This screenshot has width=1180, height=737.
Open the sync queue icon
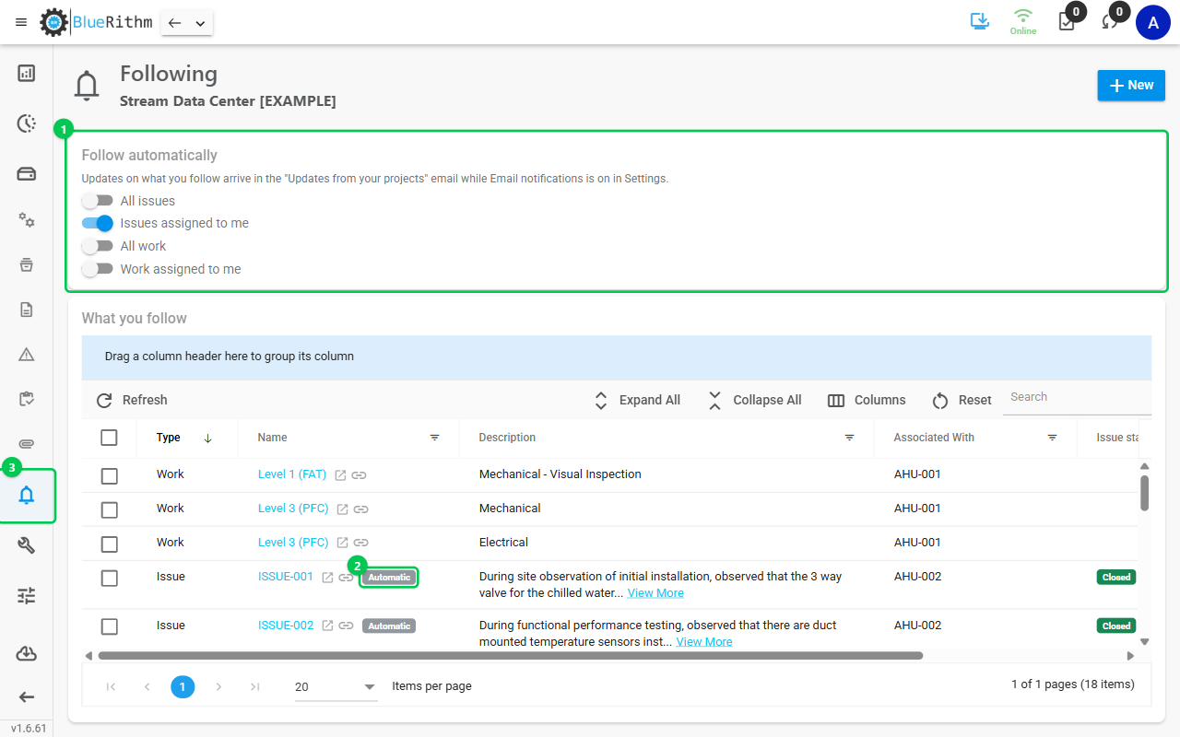click(x=1110, y=22)
